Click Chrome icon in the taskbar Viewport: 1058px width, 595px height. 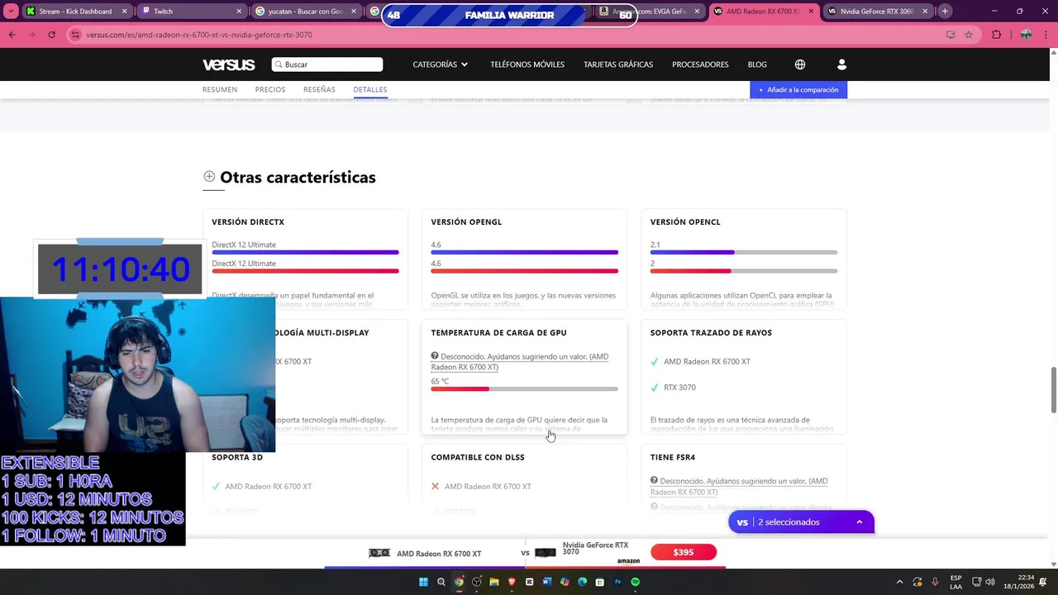[459, 582]
